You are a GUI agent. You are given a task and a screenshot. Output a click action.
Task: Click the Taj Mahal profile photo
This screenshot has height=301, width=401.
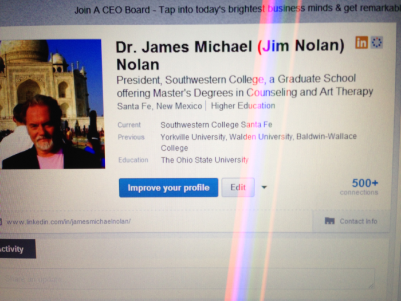52,104
